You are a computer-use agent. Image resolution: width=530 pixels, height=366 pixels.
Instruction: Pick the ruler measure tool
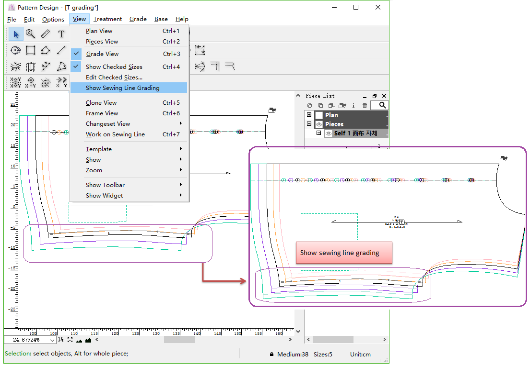pyautogui.click(x=46, y=34)
